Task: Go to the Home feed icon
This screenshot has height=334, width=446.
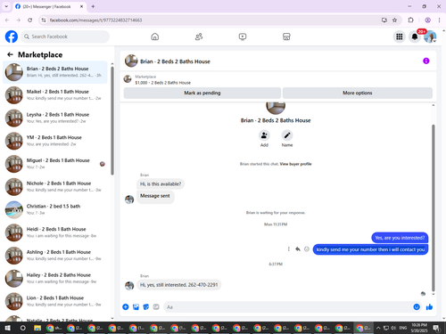Action: pos(155,37)
